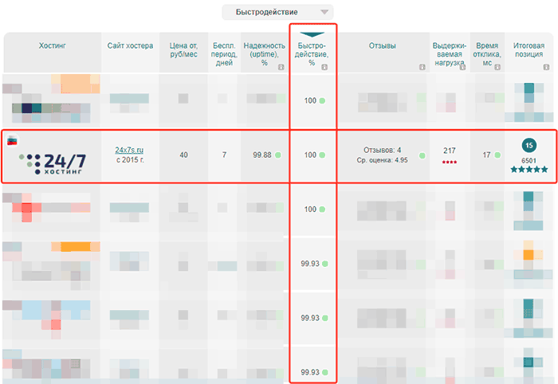Click info icon in Итоговая позиция header
Screen dimensions: 558x384
(546, 67)
